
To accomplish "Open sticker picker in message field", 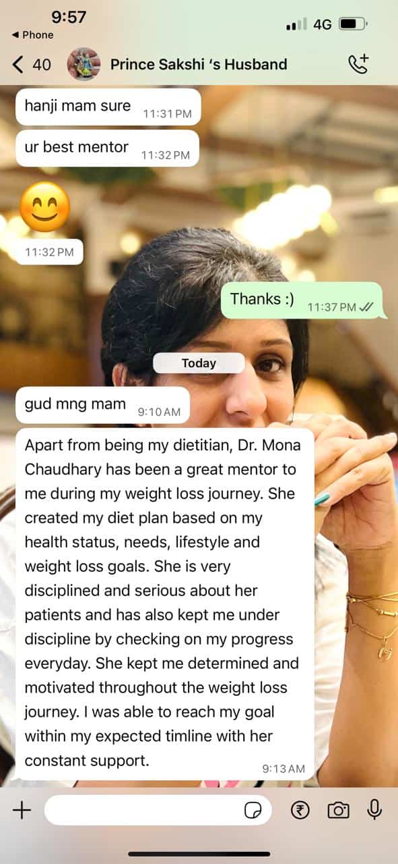I will (253, 811).
